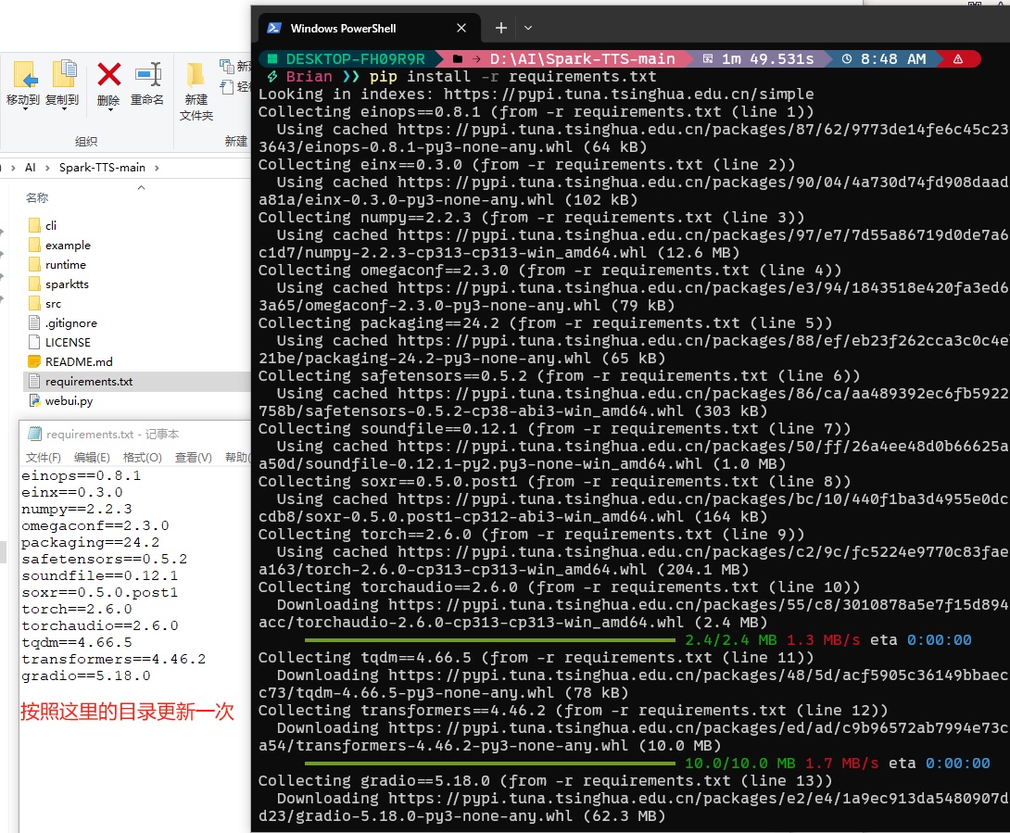Click AI in the Explorer breadcrumb

[x=31, y=168]
